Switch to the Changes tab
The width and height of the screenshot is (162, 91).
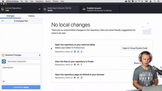point(10,16)
